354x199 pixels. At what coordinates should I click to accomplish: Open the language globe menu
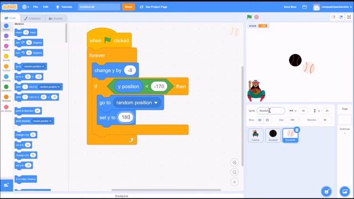(25, 7)
